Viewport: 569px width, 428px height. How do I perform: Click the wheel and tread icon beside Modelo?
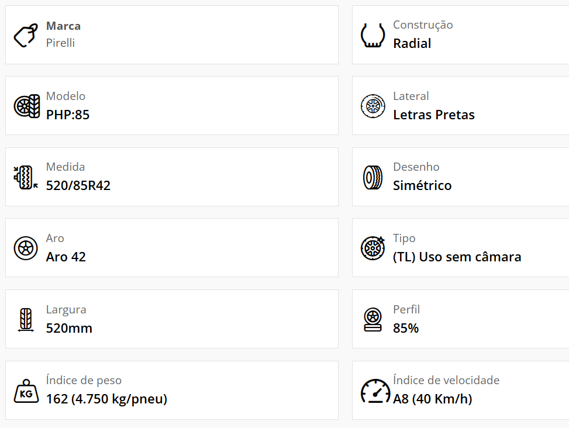point(27,106)
